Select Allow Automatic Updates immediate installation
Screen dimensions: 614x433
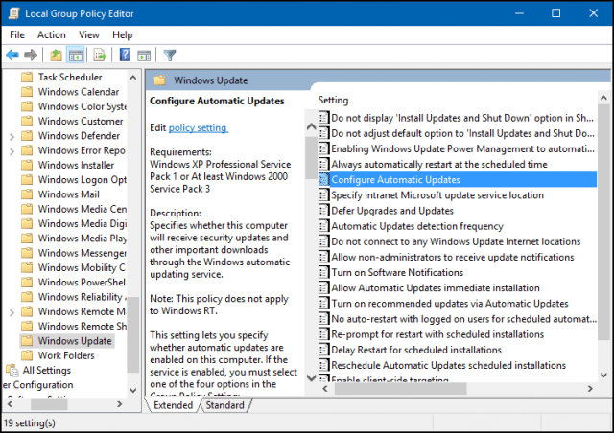[x=436, y=288]
